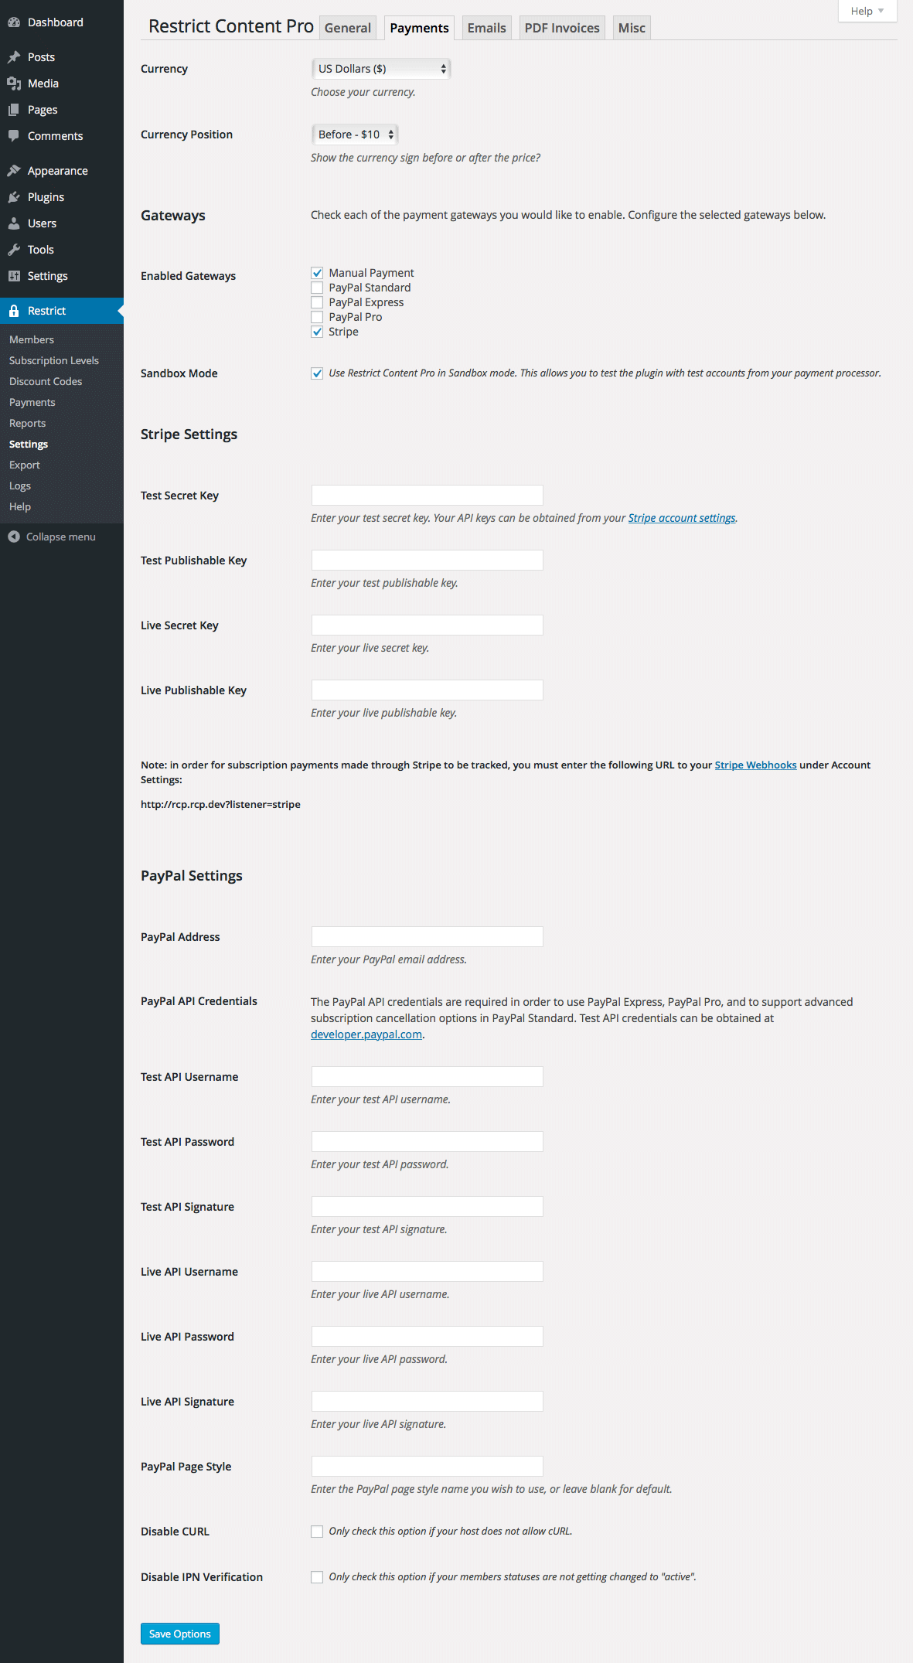Enable the PayPal Standard gateway
This screenshot has height=1663, width=913.
pyautogui.click(x=317, y=288)
